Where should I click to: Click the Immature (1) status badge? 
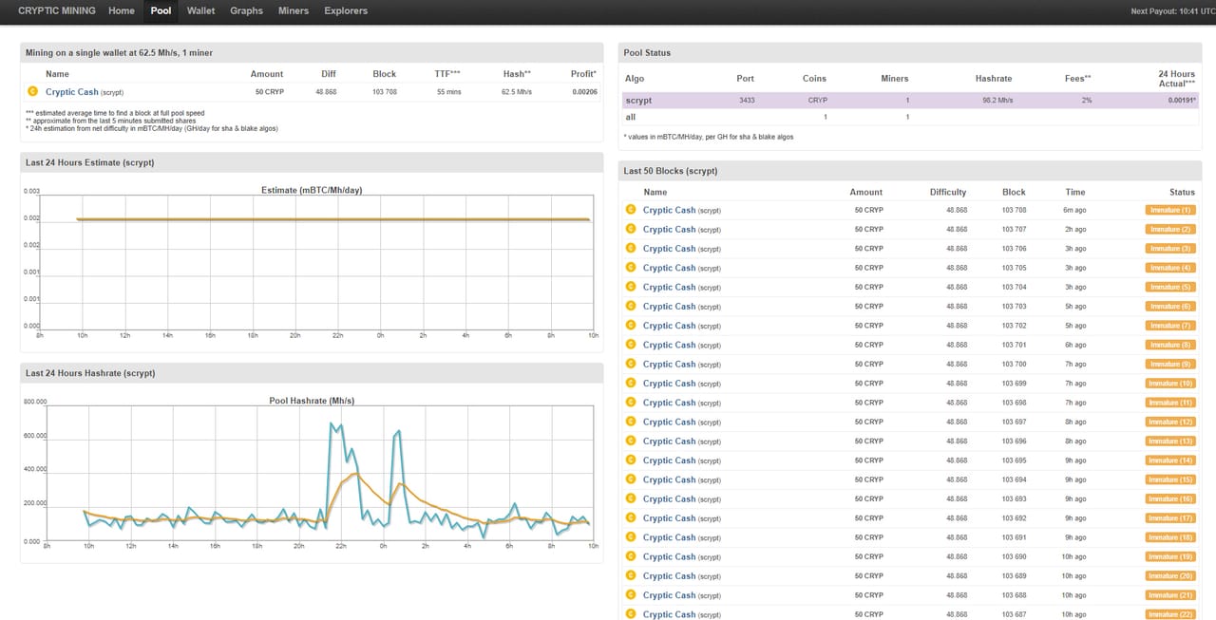coord(1170,210)
